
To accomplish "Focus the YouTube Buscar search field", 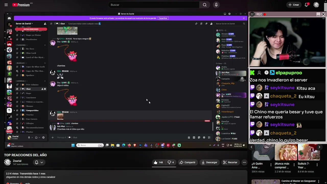I will 154,5.
